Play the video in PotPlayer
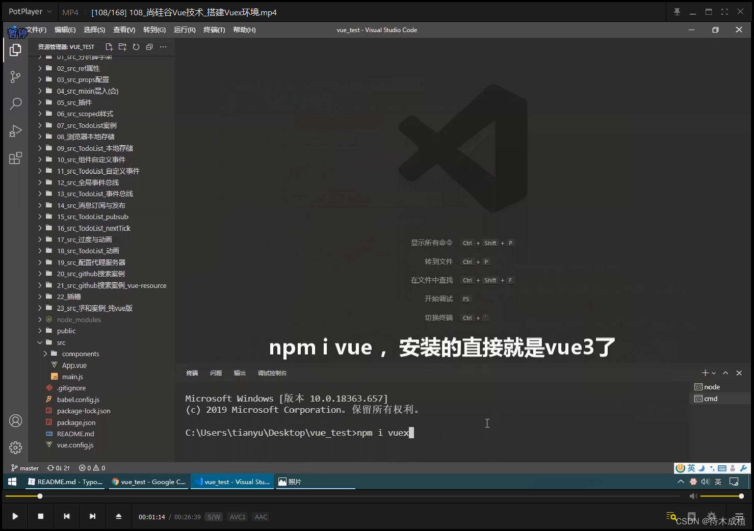This screenshot has width=754, height=531. click(15, 516)
